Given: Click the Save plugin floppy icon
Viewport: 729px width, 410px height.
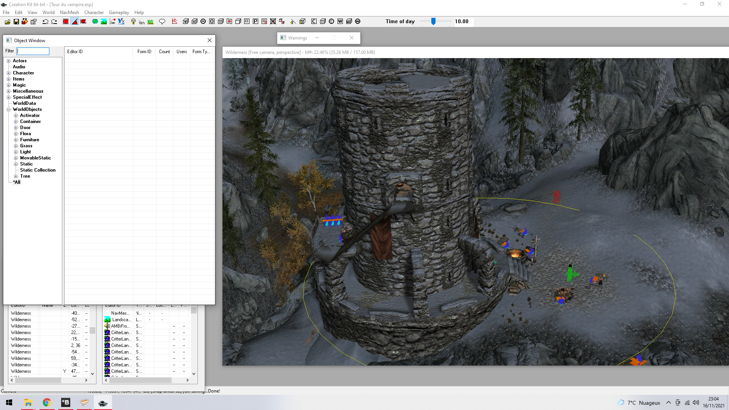Looking at the screenshot, I should pyautogui.click(x=16, y=22).
